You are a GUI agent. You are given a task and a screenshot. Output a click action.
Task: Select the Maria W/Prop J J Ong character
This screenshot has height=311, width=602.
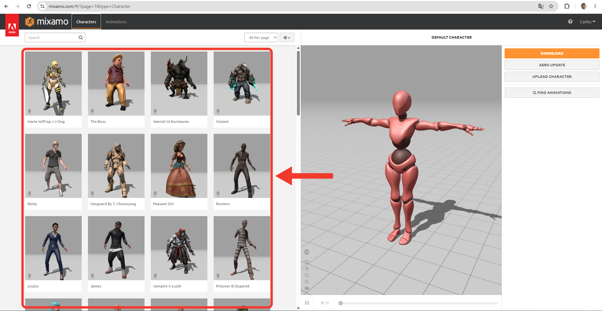(x=53, y=90)
